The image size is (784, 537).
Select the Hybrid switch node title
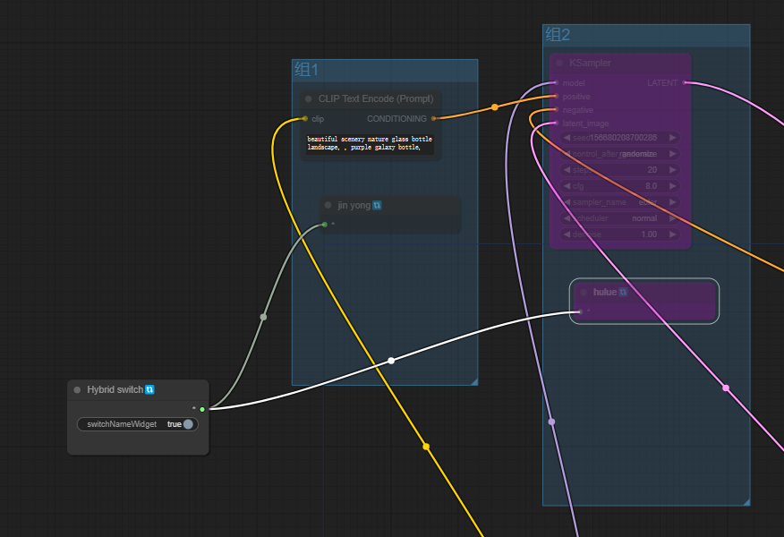(x=115, y=389)
